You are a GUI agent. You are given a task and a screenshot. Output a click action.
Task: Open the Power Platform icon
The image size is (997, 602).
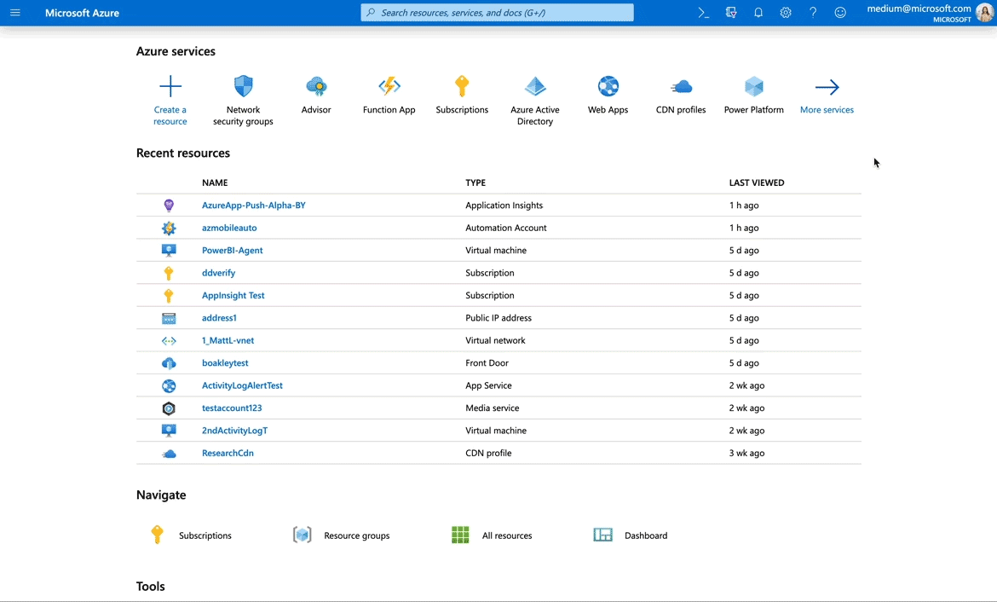click(x=754, y=86)
